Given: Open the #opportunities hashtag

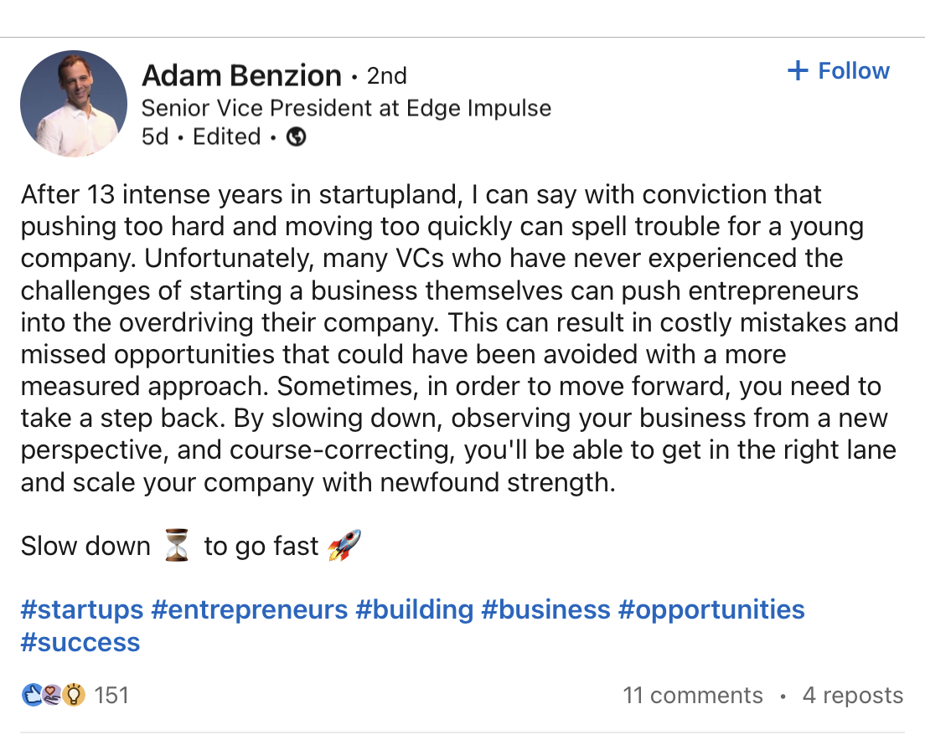Looking at the screenshot, I should (x=711, y=609).
